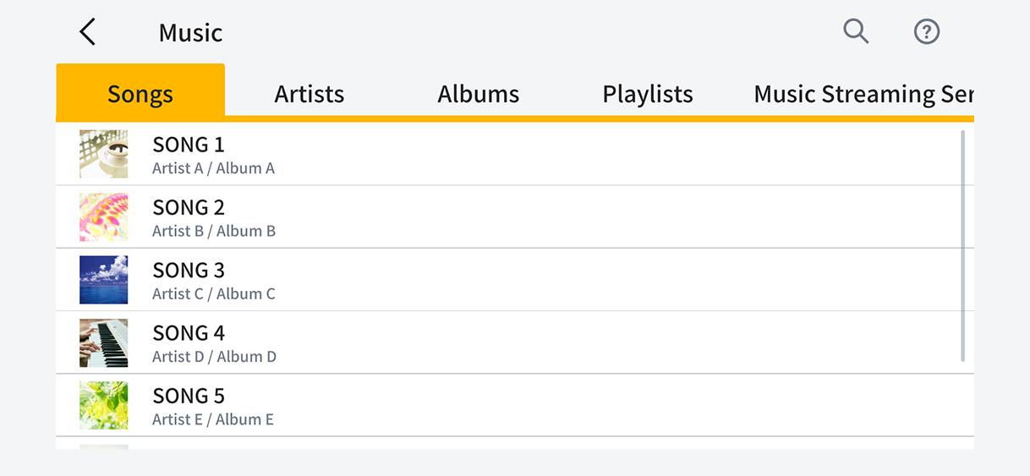
Task: Switch to the Artists tab
Action: 310,93
